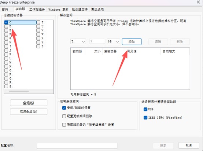
Task: Click the disabled 确定 button
Action: click(163, 146)
